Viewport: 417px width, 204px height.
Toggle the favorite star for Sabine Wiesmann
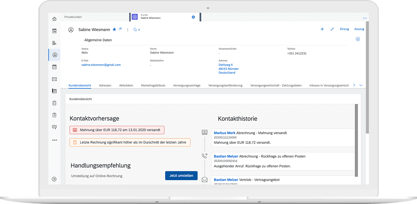(114, 29)
